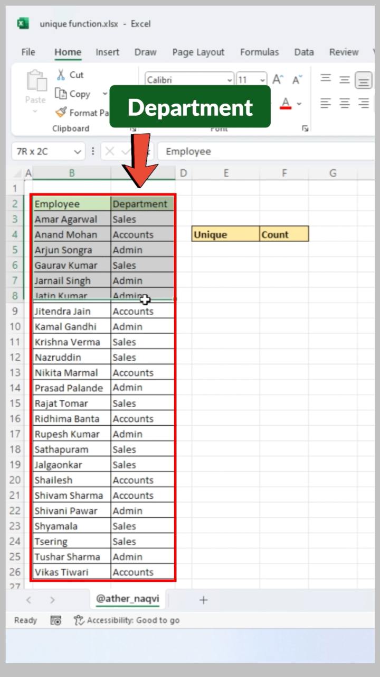This screenshot has height=677, width=380.
Task: Click the Employee header cell
Action: coord(72,204)
